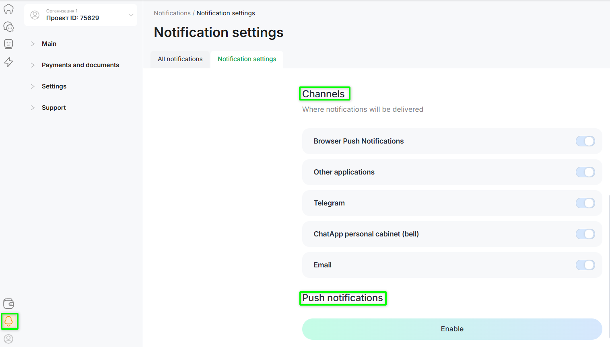Open the lightning bolt automation icon
The width and height of the screenshot is (610, 347).
(8, 62)
